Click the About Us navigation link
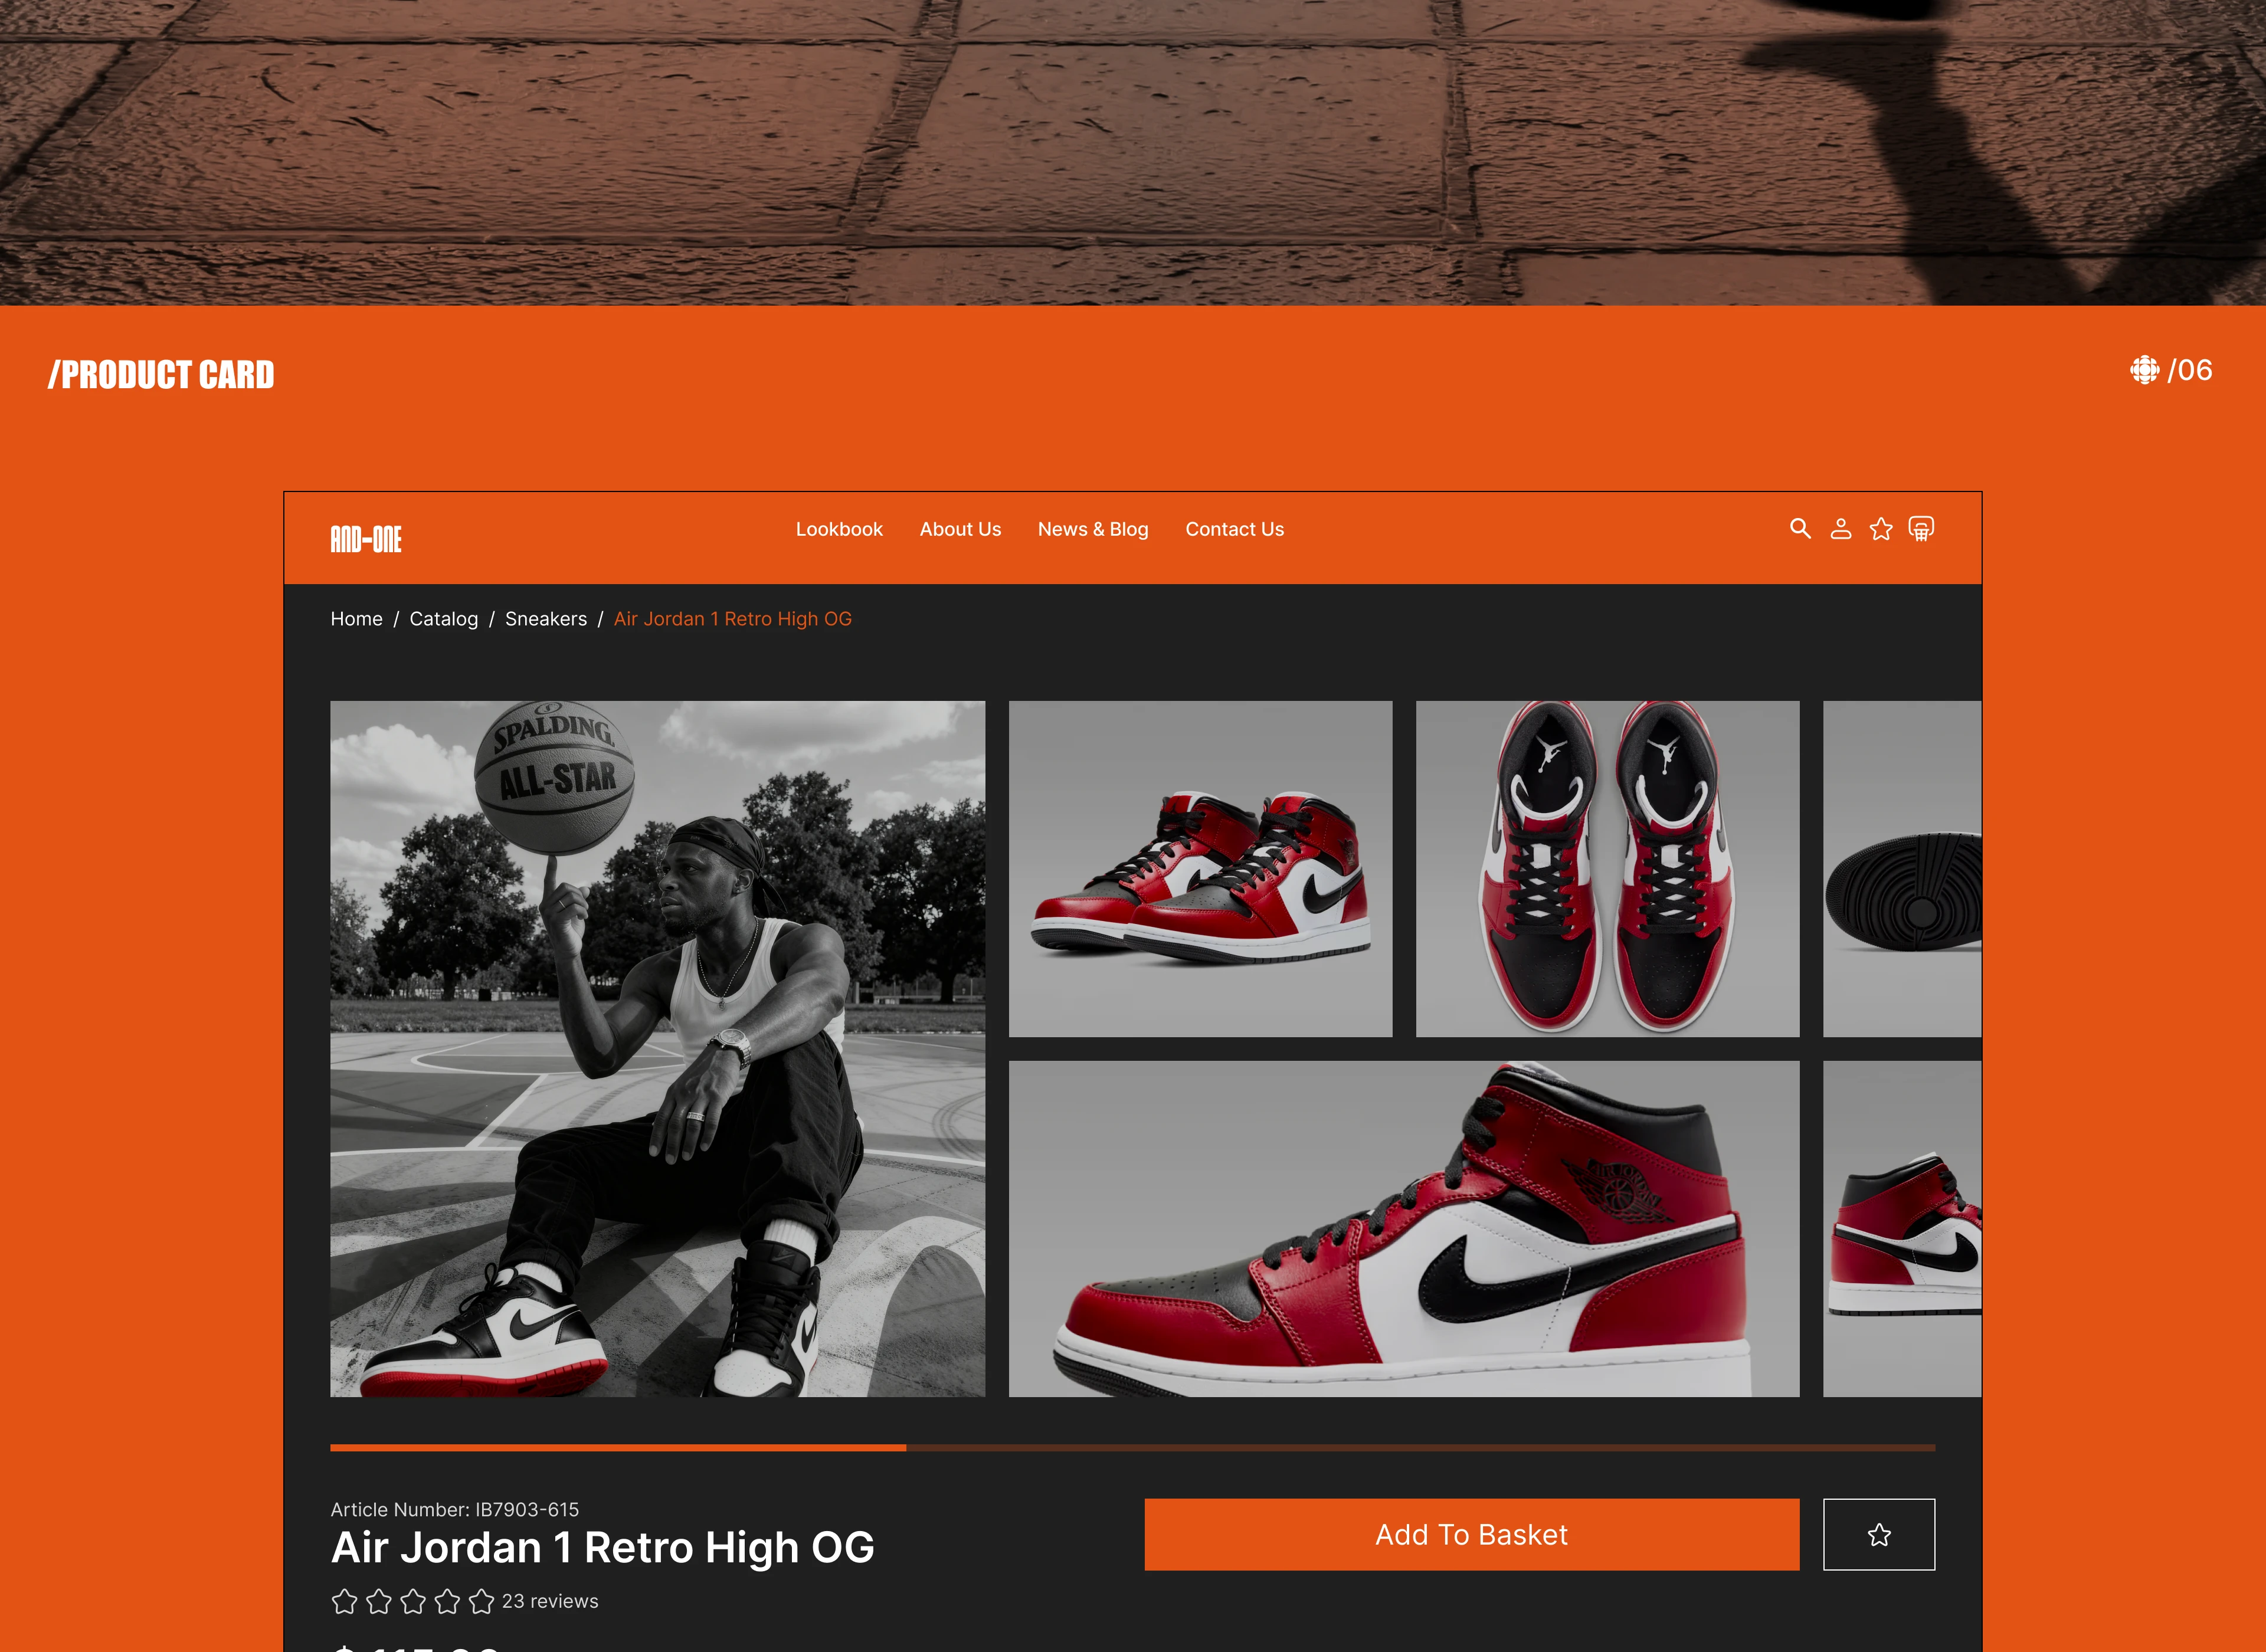The image size is (2266, 1652). tap(960, 529)
